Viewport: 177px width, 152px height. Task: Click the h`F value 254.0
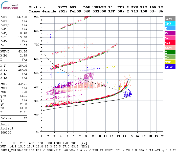tap(23, 66)
